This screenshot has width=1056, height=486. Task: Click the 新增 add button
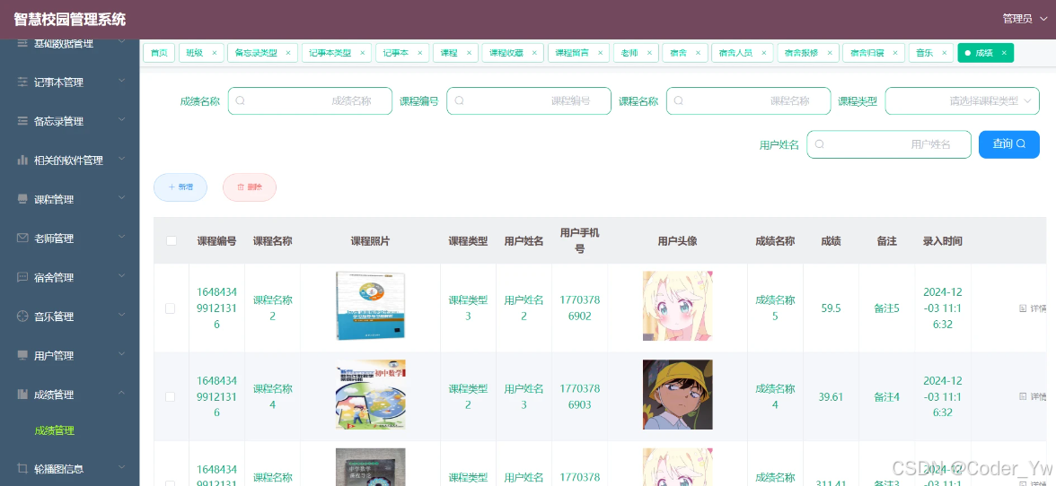tap(180, 187)
